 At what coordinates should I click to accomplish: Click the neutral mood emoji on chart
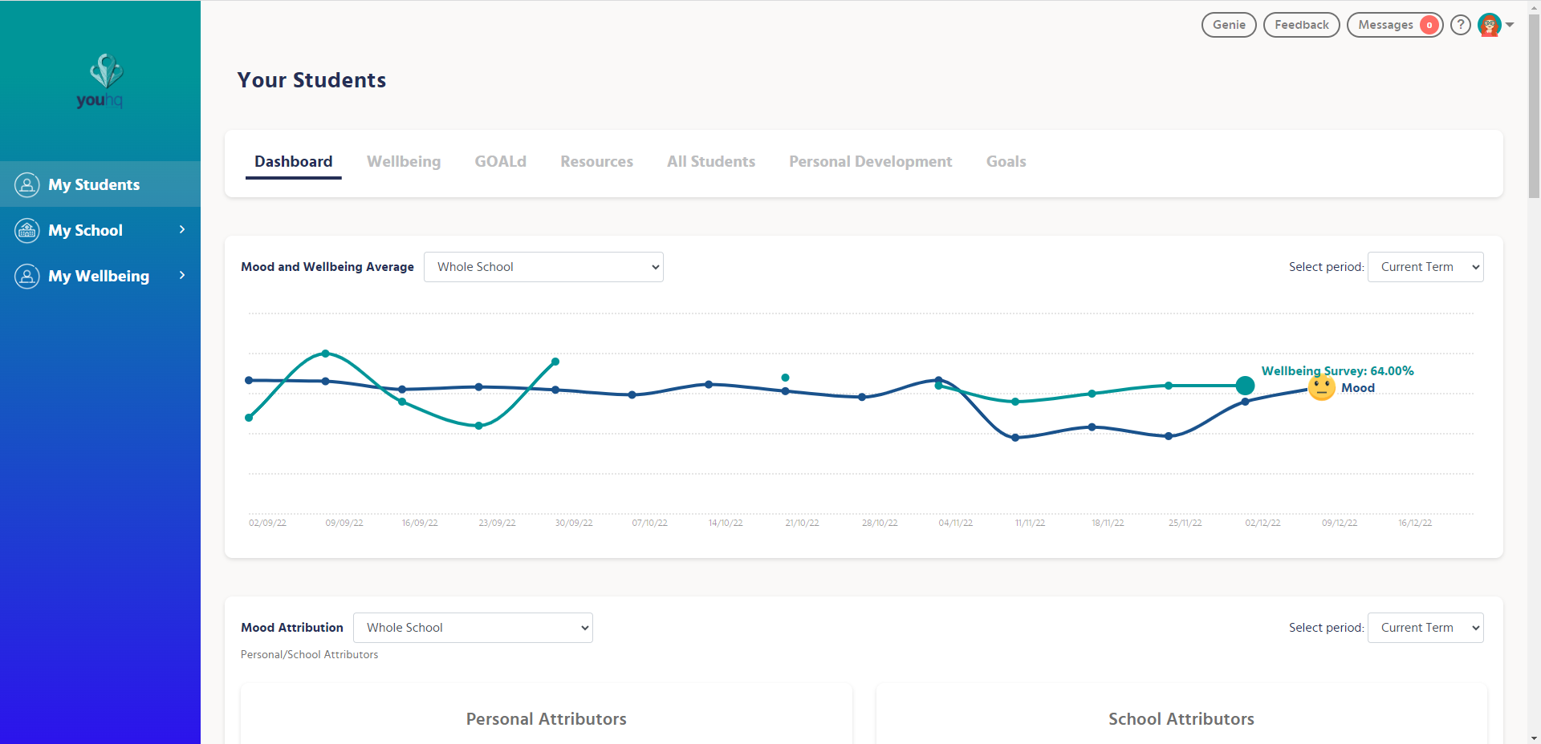[1321, 388]
